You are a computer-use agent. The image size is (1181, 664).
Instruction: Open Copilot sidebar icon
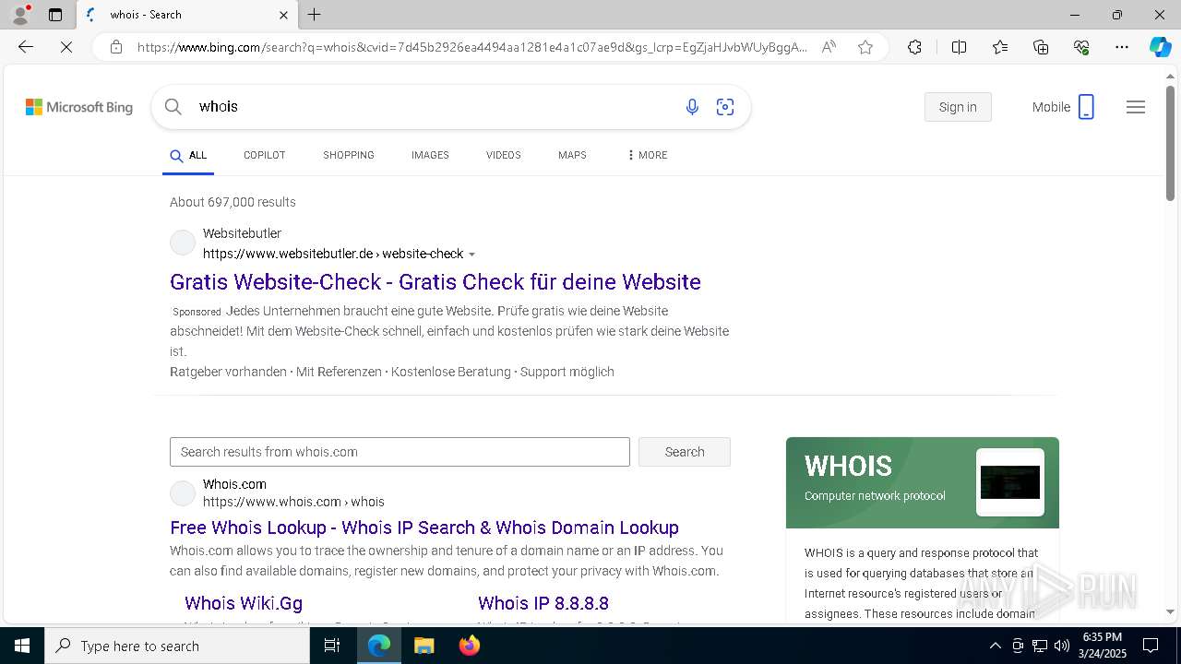click(x=1160, y=47)
